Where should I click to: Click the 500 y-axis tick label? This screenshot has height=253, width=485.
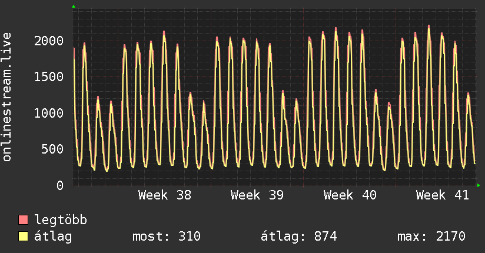pyautogui.click(x=52, y=149)
